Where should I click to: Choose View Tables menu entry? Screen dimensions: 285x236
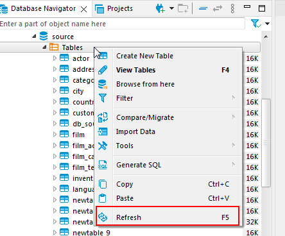[x=168, y=70]
